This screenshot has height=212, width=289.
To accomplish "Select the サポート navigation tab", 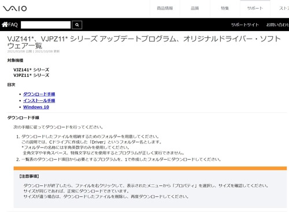I will tap(255, 8).
